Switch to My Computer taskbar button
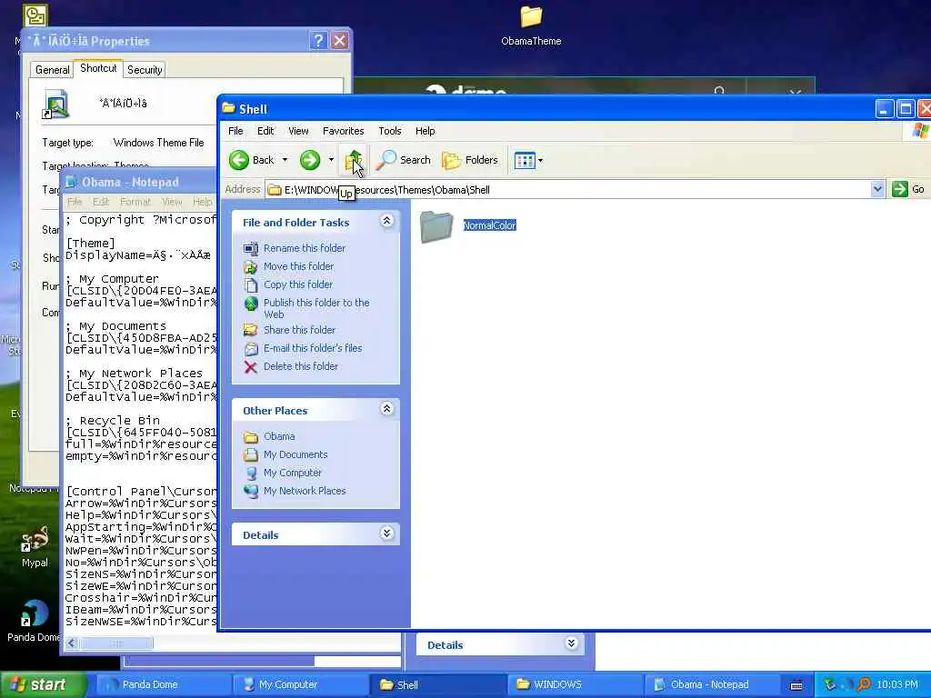Image resolution: width=931 pixels, height=698 pixels. 300,684
